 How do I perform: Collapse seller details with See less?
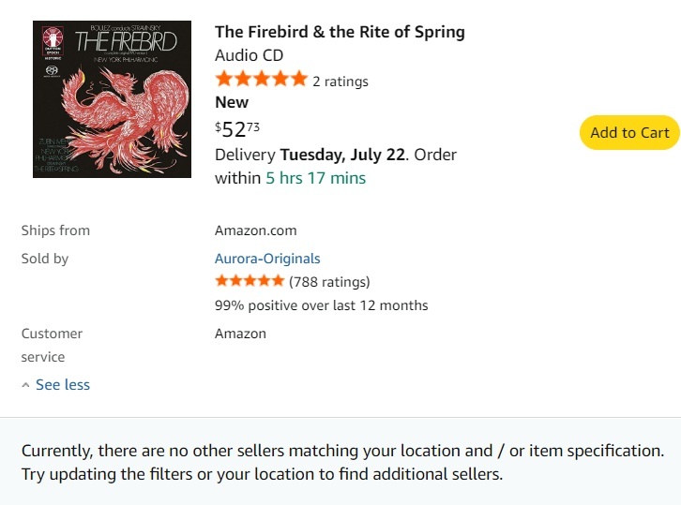[x=63, y=384]
